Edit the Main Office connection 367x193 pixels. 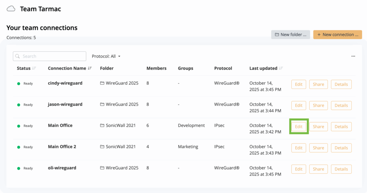(x=299, y=127)
